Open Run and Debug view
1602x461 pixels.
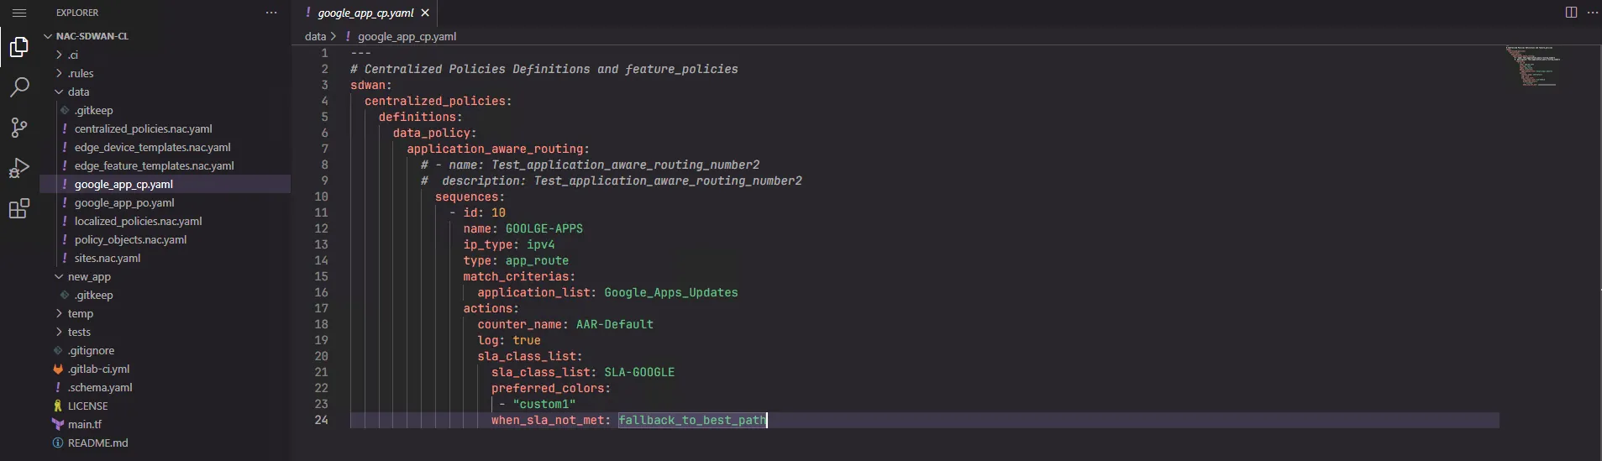19,168
